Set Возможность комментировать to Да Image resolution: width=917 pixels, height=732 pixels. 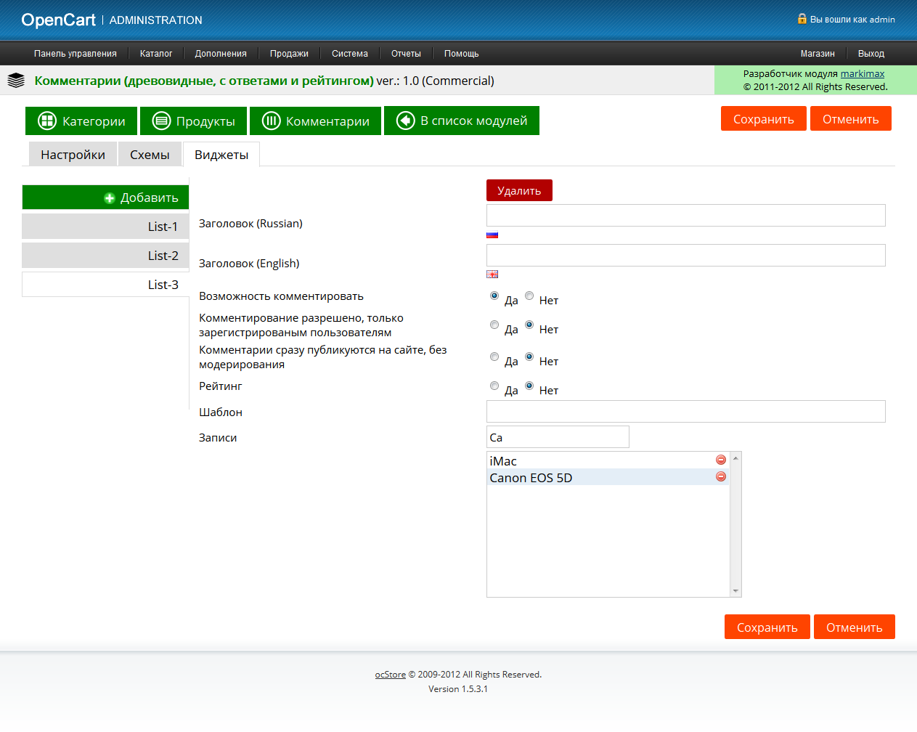pyautogui.click(x=494, y=296)
